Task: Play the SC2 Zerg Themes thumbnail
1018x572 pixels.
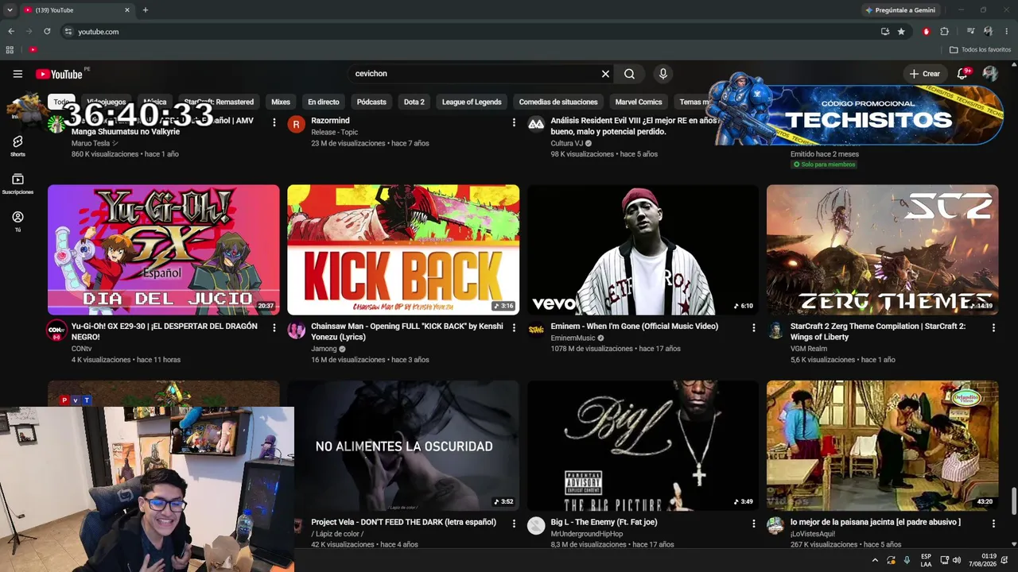Action: [x=882, y=250]
